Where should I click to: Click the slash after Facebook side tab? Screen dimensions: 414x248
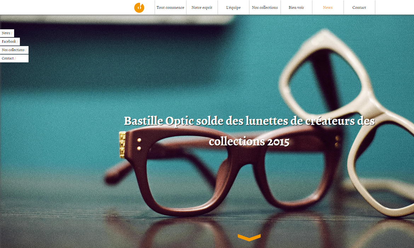click(17, 41)
